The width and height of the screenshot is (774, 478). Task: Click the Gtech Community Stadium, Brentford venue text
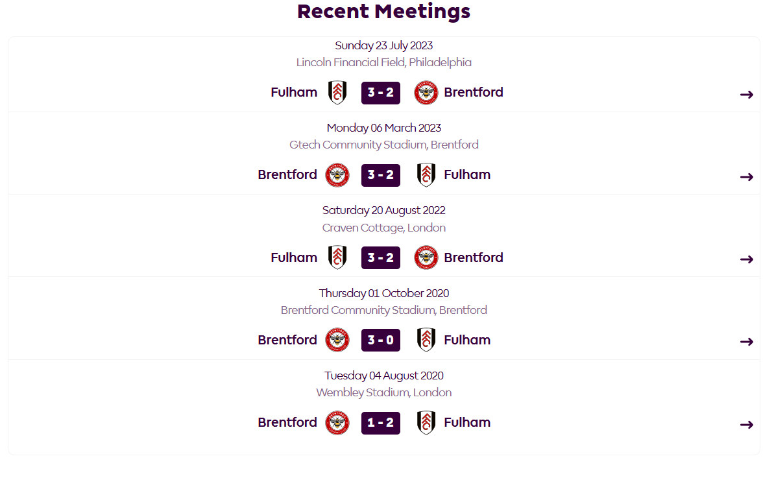(384, 145)
